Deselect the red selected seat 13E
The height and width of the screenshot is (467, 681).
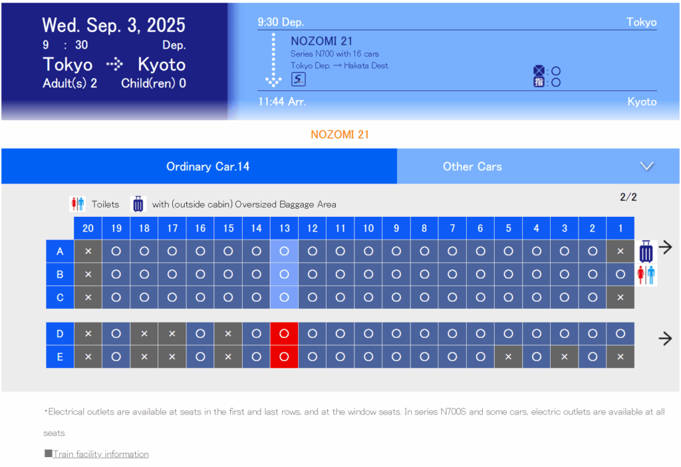[284, 357]
